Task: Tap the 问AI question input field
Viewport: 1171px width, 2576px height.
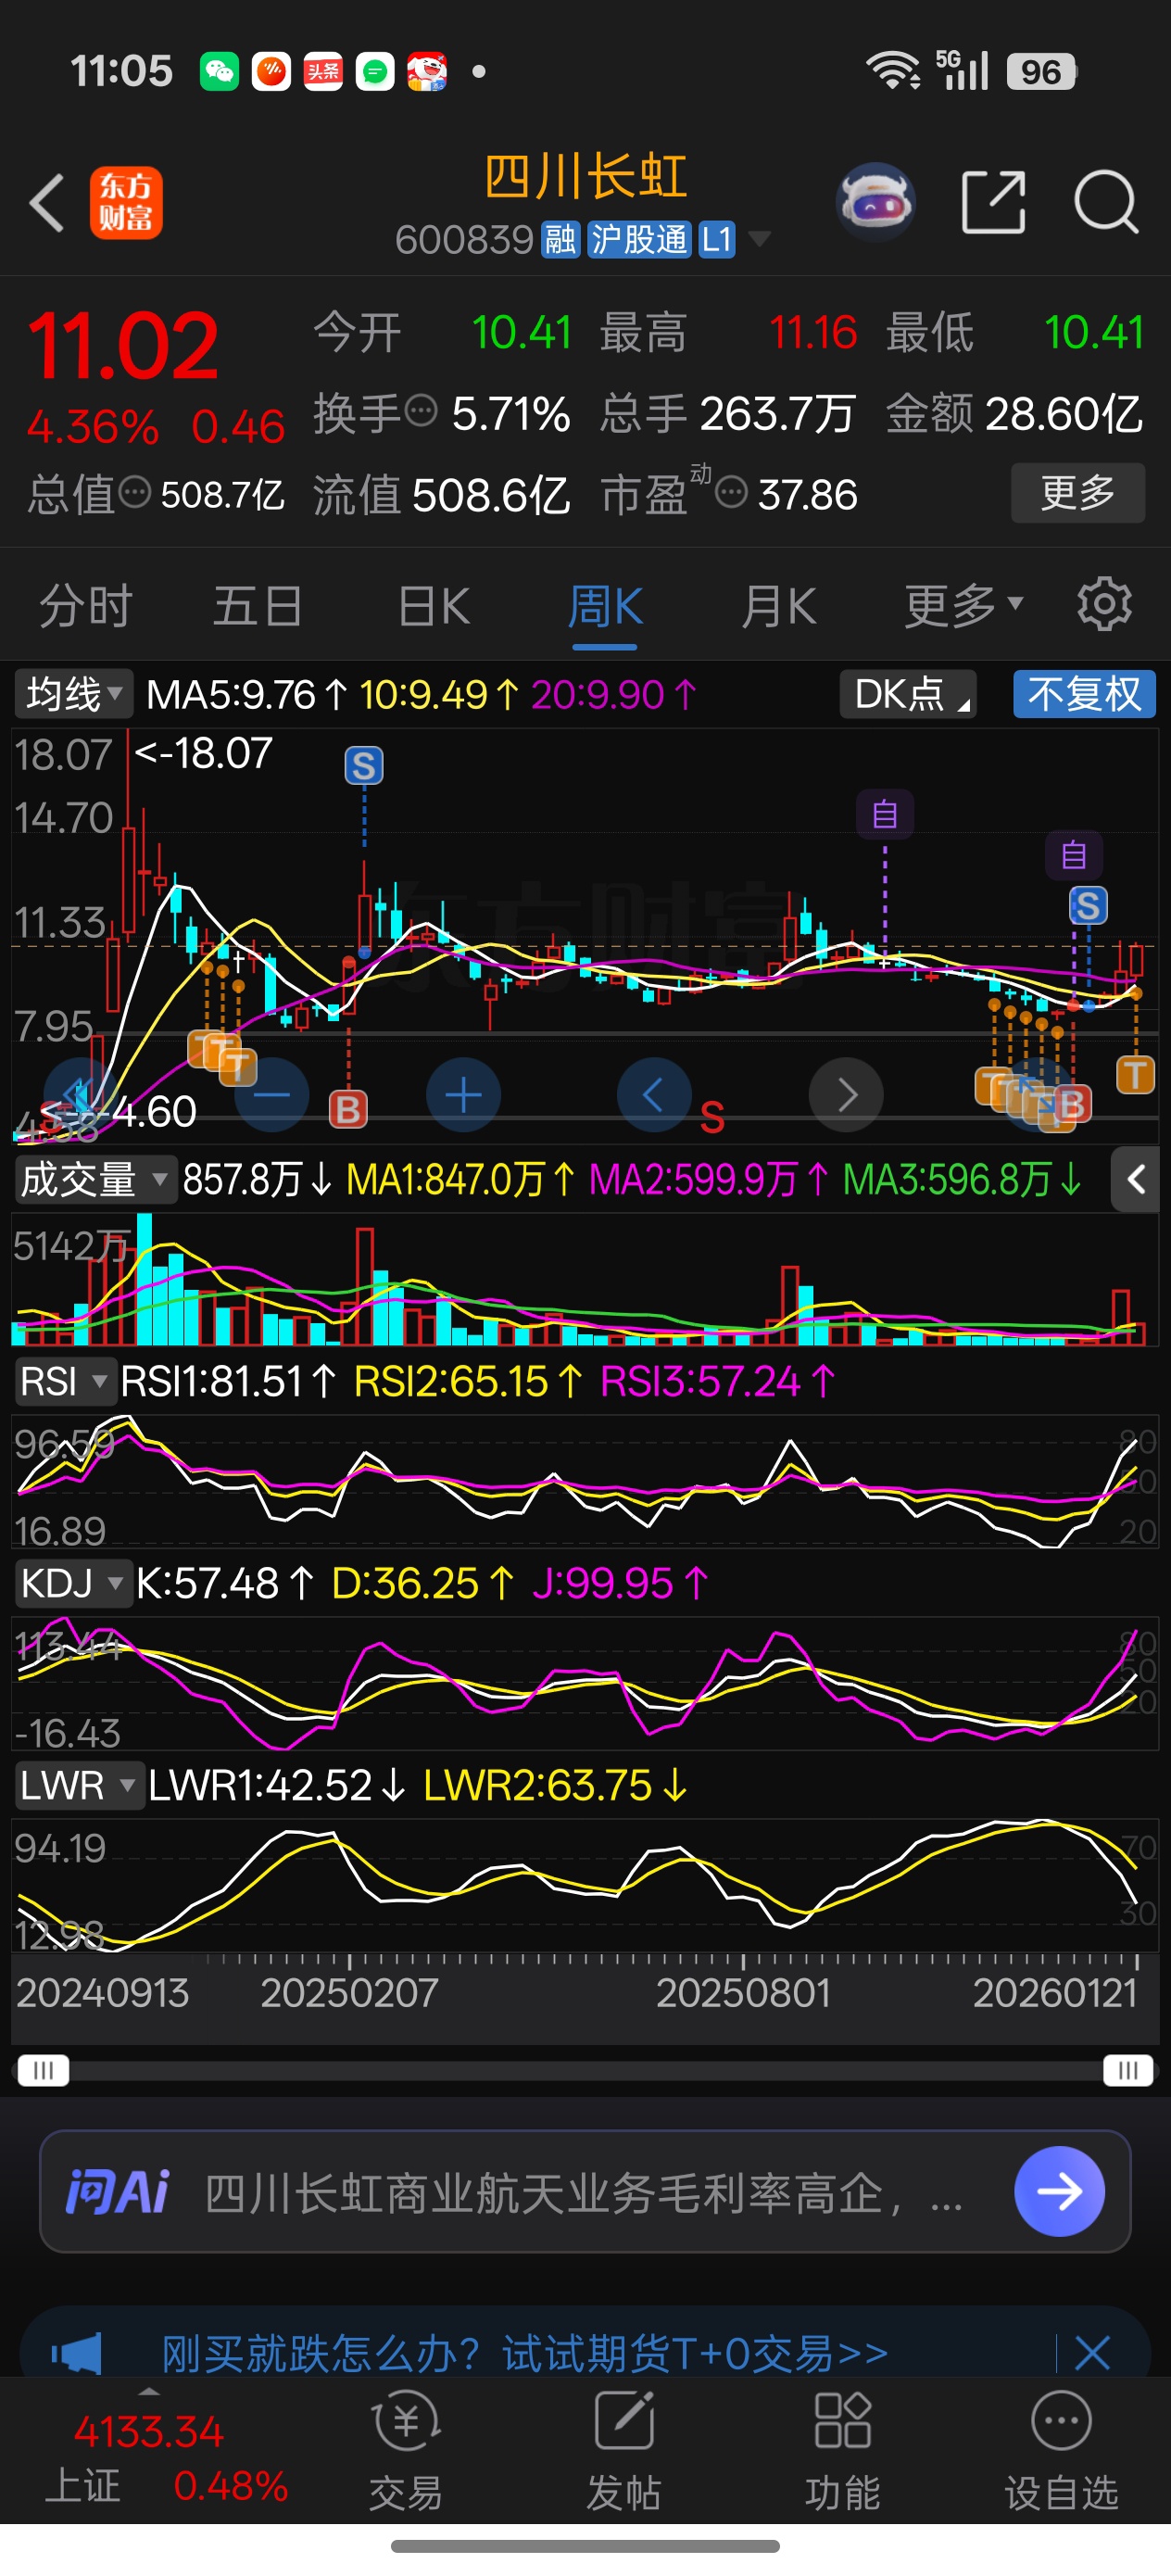Action: click(x=585, y=2191)
